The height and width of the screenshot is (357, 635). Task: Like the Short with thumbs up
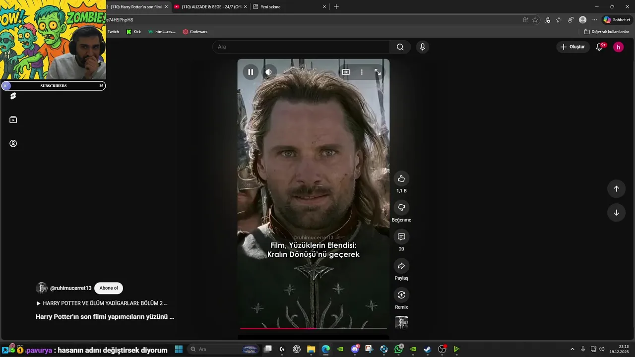tap(401, 178)
